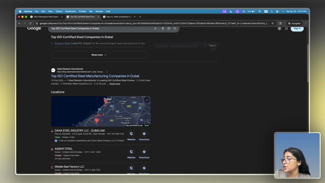The height and width of the screenshot is (183, 325).
Task: Open the View menu
Action: 50,11
